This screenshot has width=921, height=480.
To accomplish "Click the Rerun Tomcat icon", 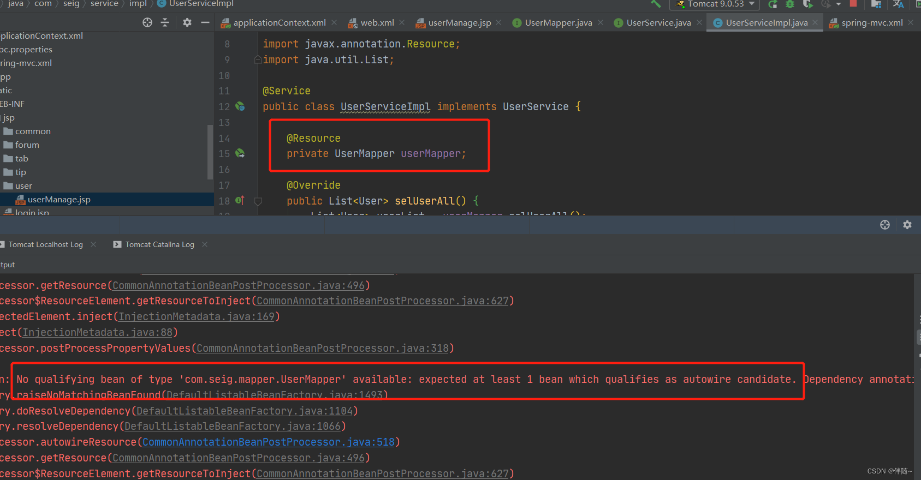I will click(x=773, y=4).
